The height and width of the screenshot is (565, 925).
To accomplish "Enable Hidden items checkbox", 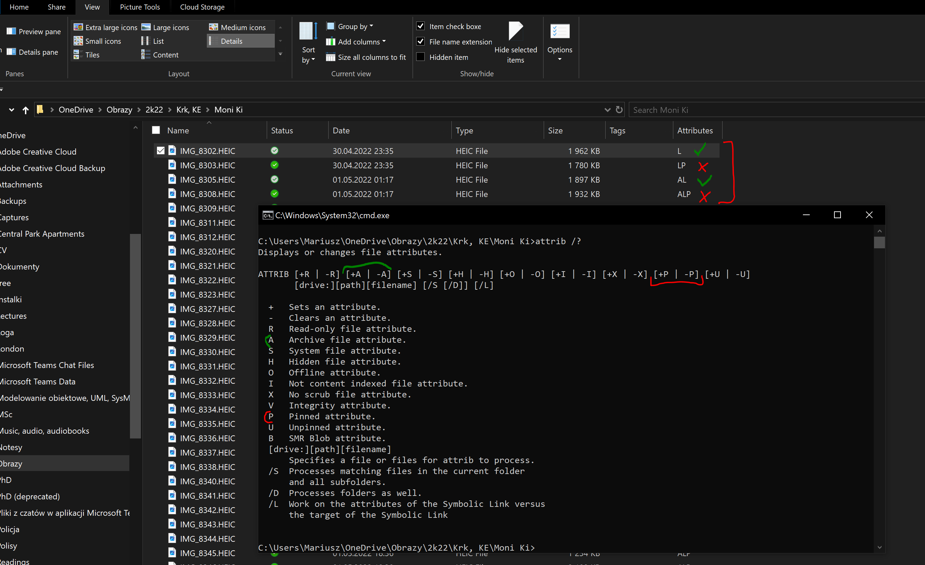I will coord(421,57).
